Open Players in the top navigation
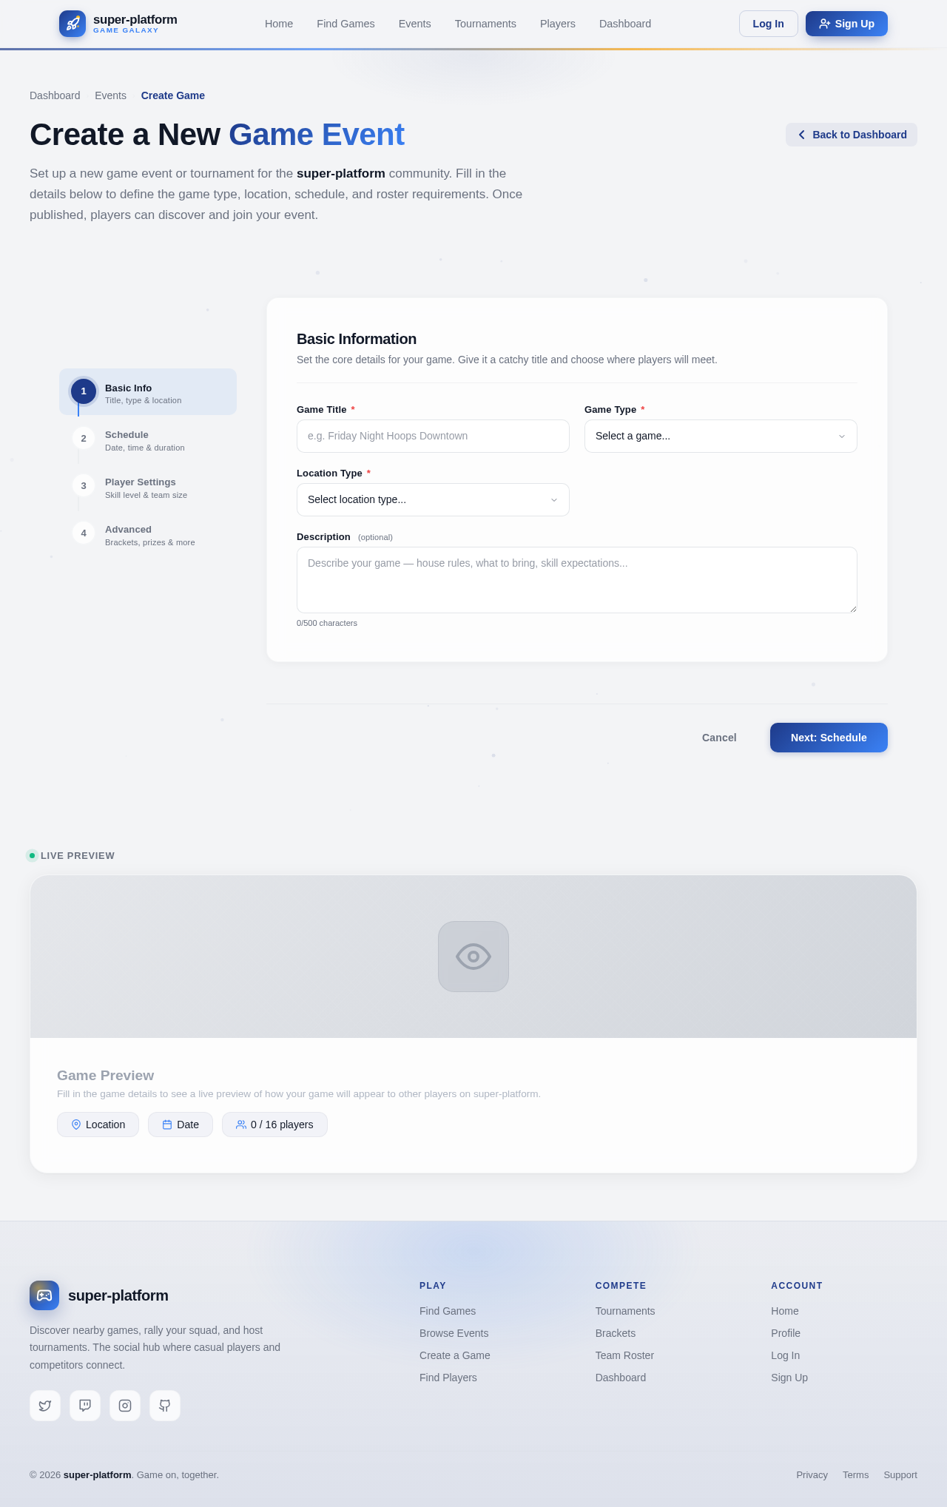This screenshot has height=1507, width=947. [558, 24]
